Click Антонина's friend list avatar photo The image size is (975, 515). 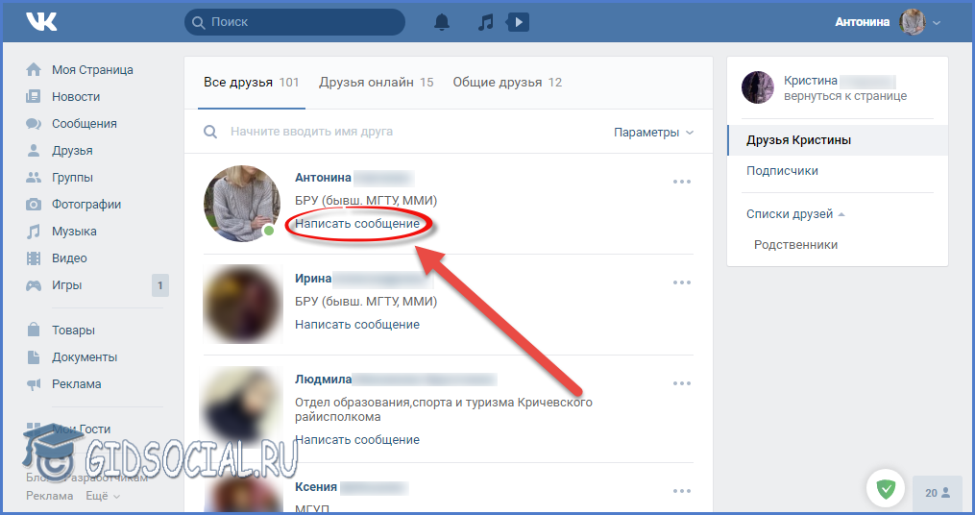pos(242,204)
